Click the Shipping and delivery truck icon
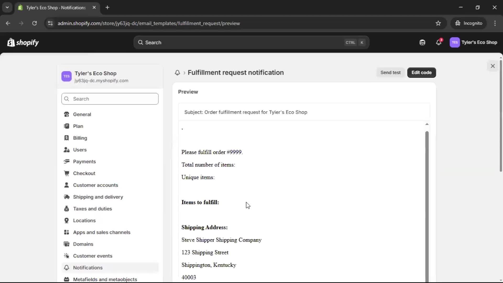The width and height of the screenshot is (503, 283). [67, 197]
